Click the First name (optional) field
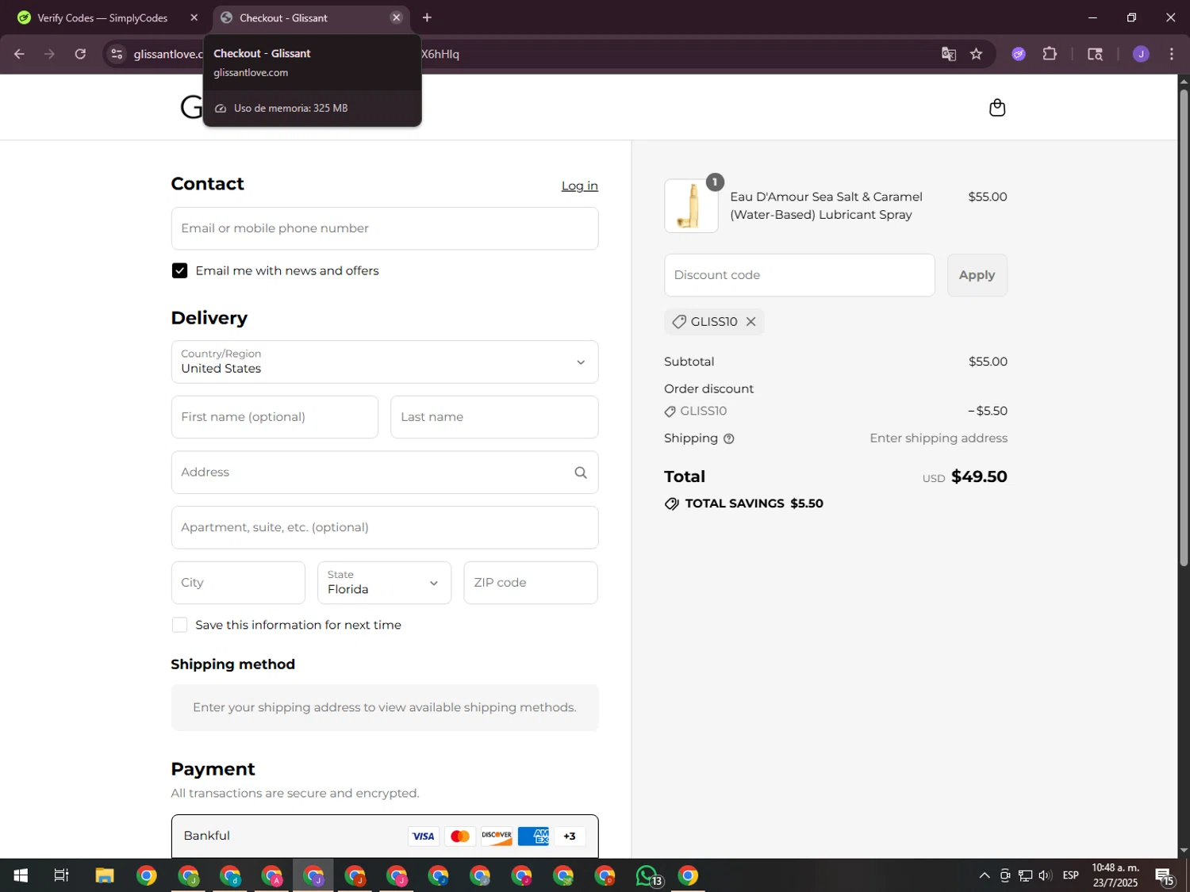This screenshot has width=1190, height=892. click(274, 417)
